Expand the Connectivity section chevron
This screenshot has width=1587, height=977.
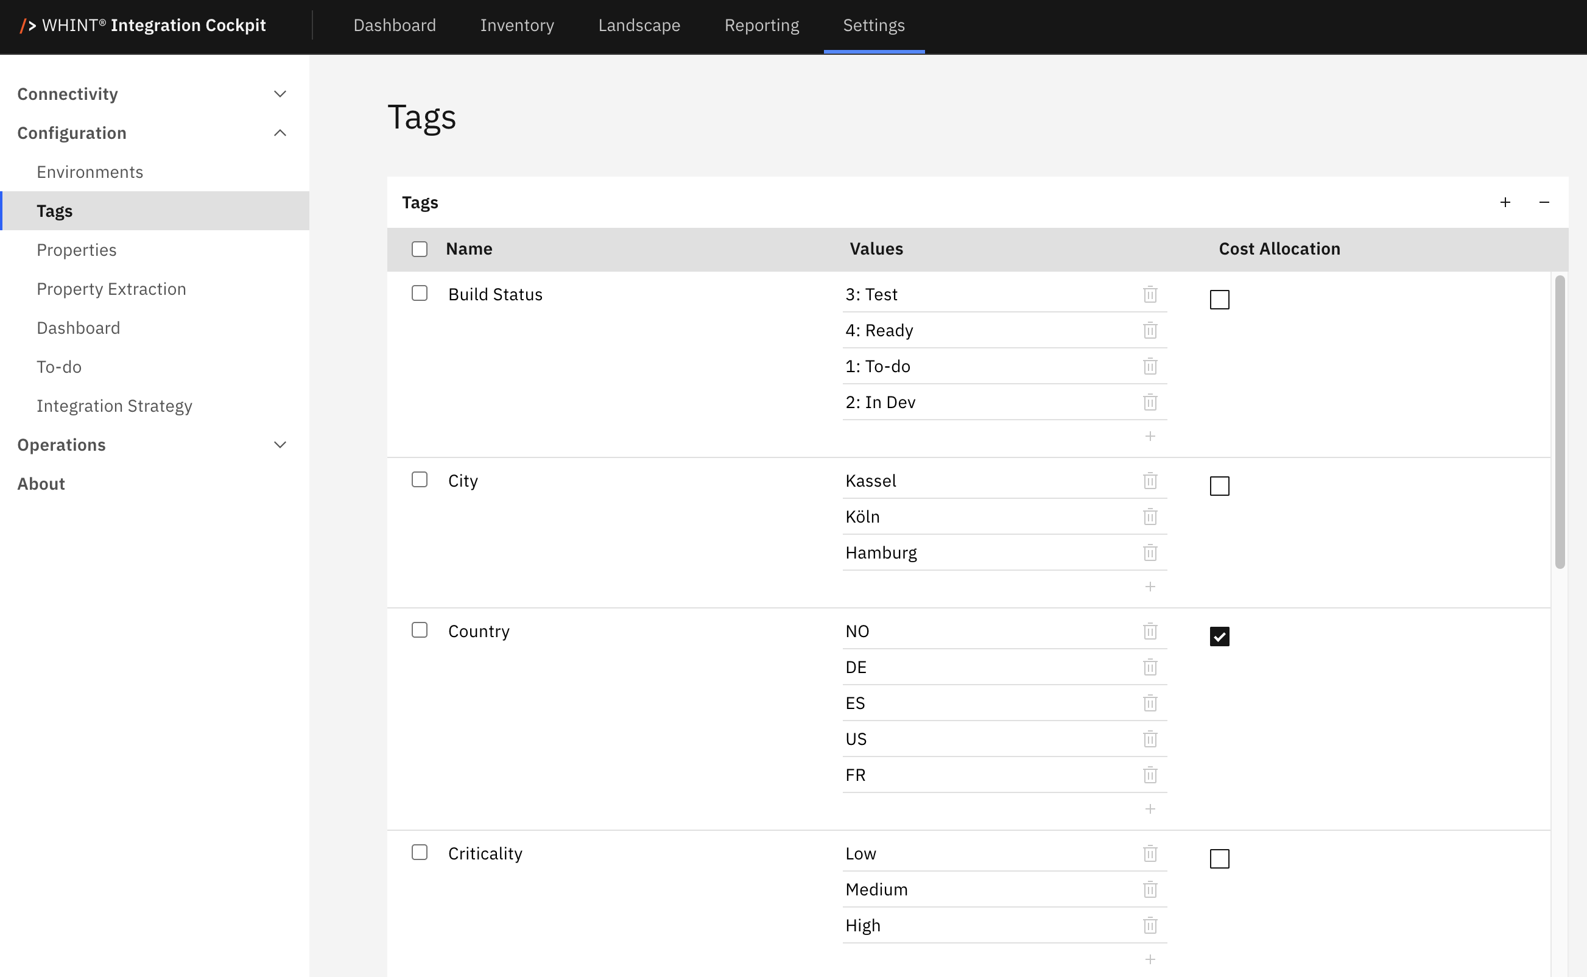[x=280, y=94]
